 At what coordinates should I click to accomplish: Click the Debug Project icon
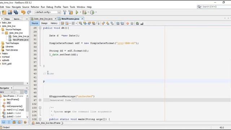tap(84, 12)
